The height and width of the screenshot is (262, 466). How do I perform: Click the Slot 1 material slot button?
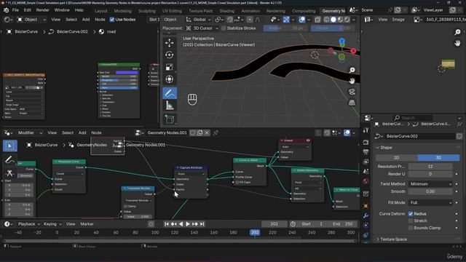pyautogui.click(x=154, y=20)
